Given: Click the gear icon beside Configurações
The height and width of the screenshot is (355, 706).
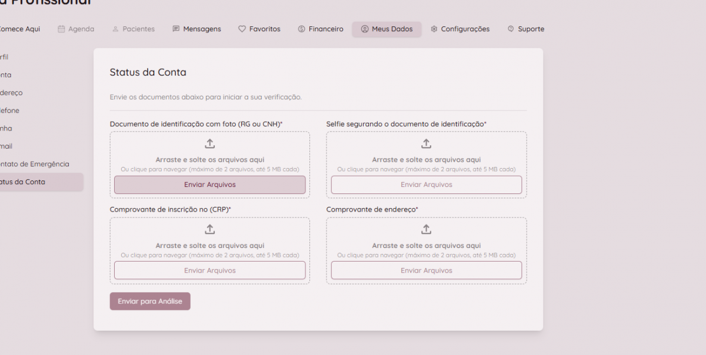Looking at the screenshot, I should click(434, 29).
